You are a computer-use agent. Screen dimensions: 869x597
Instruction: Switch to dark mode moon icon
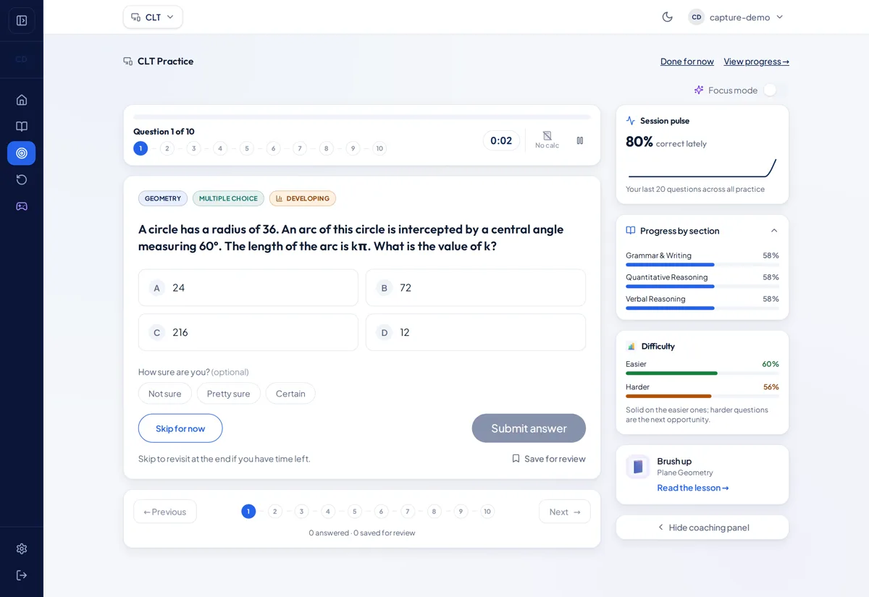point(668,17)
